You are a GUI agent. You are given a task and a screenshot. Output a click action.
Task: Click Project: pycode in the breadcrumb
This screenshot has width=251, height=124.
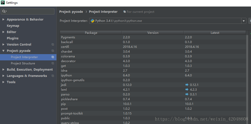(x=71, y=12)
